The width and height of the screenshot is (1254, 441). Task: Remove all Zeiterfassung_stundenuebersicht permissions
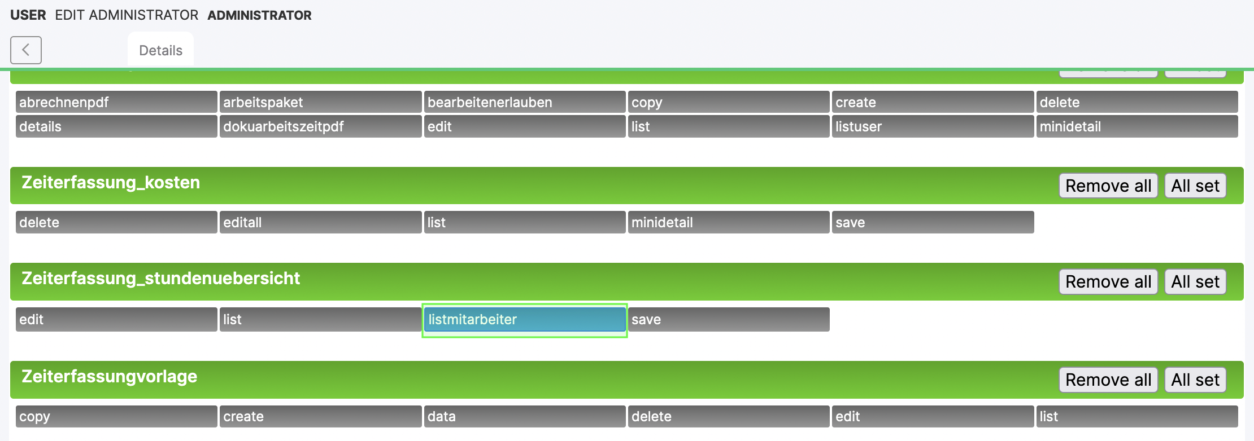pyautogui.click(x=1108, y=281)
